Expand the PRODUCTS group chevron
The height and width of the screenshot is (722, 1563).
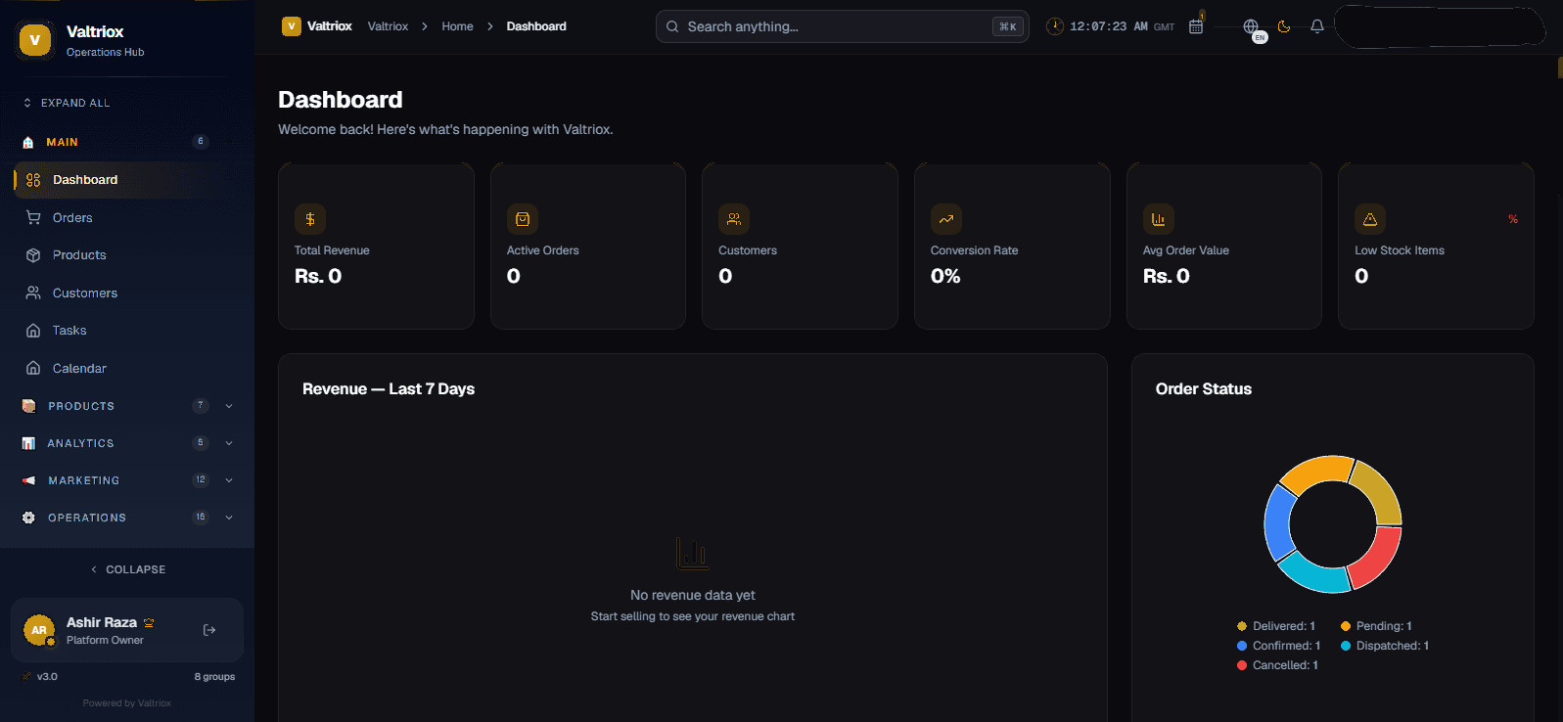coord(229,406)
